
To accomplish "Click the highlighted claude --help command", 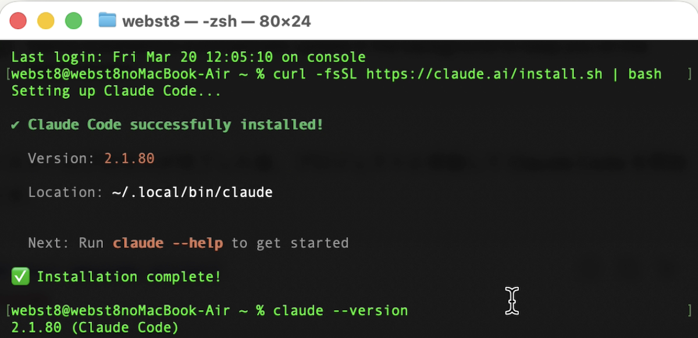I will pos(168,243).
